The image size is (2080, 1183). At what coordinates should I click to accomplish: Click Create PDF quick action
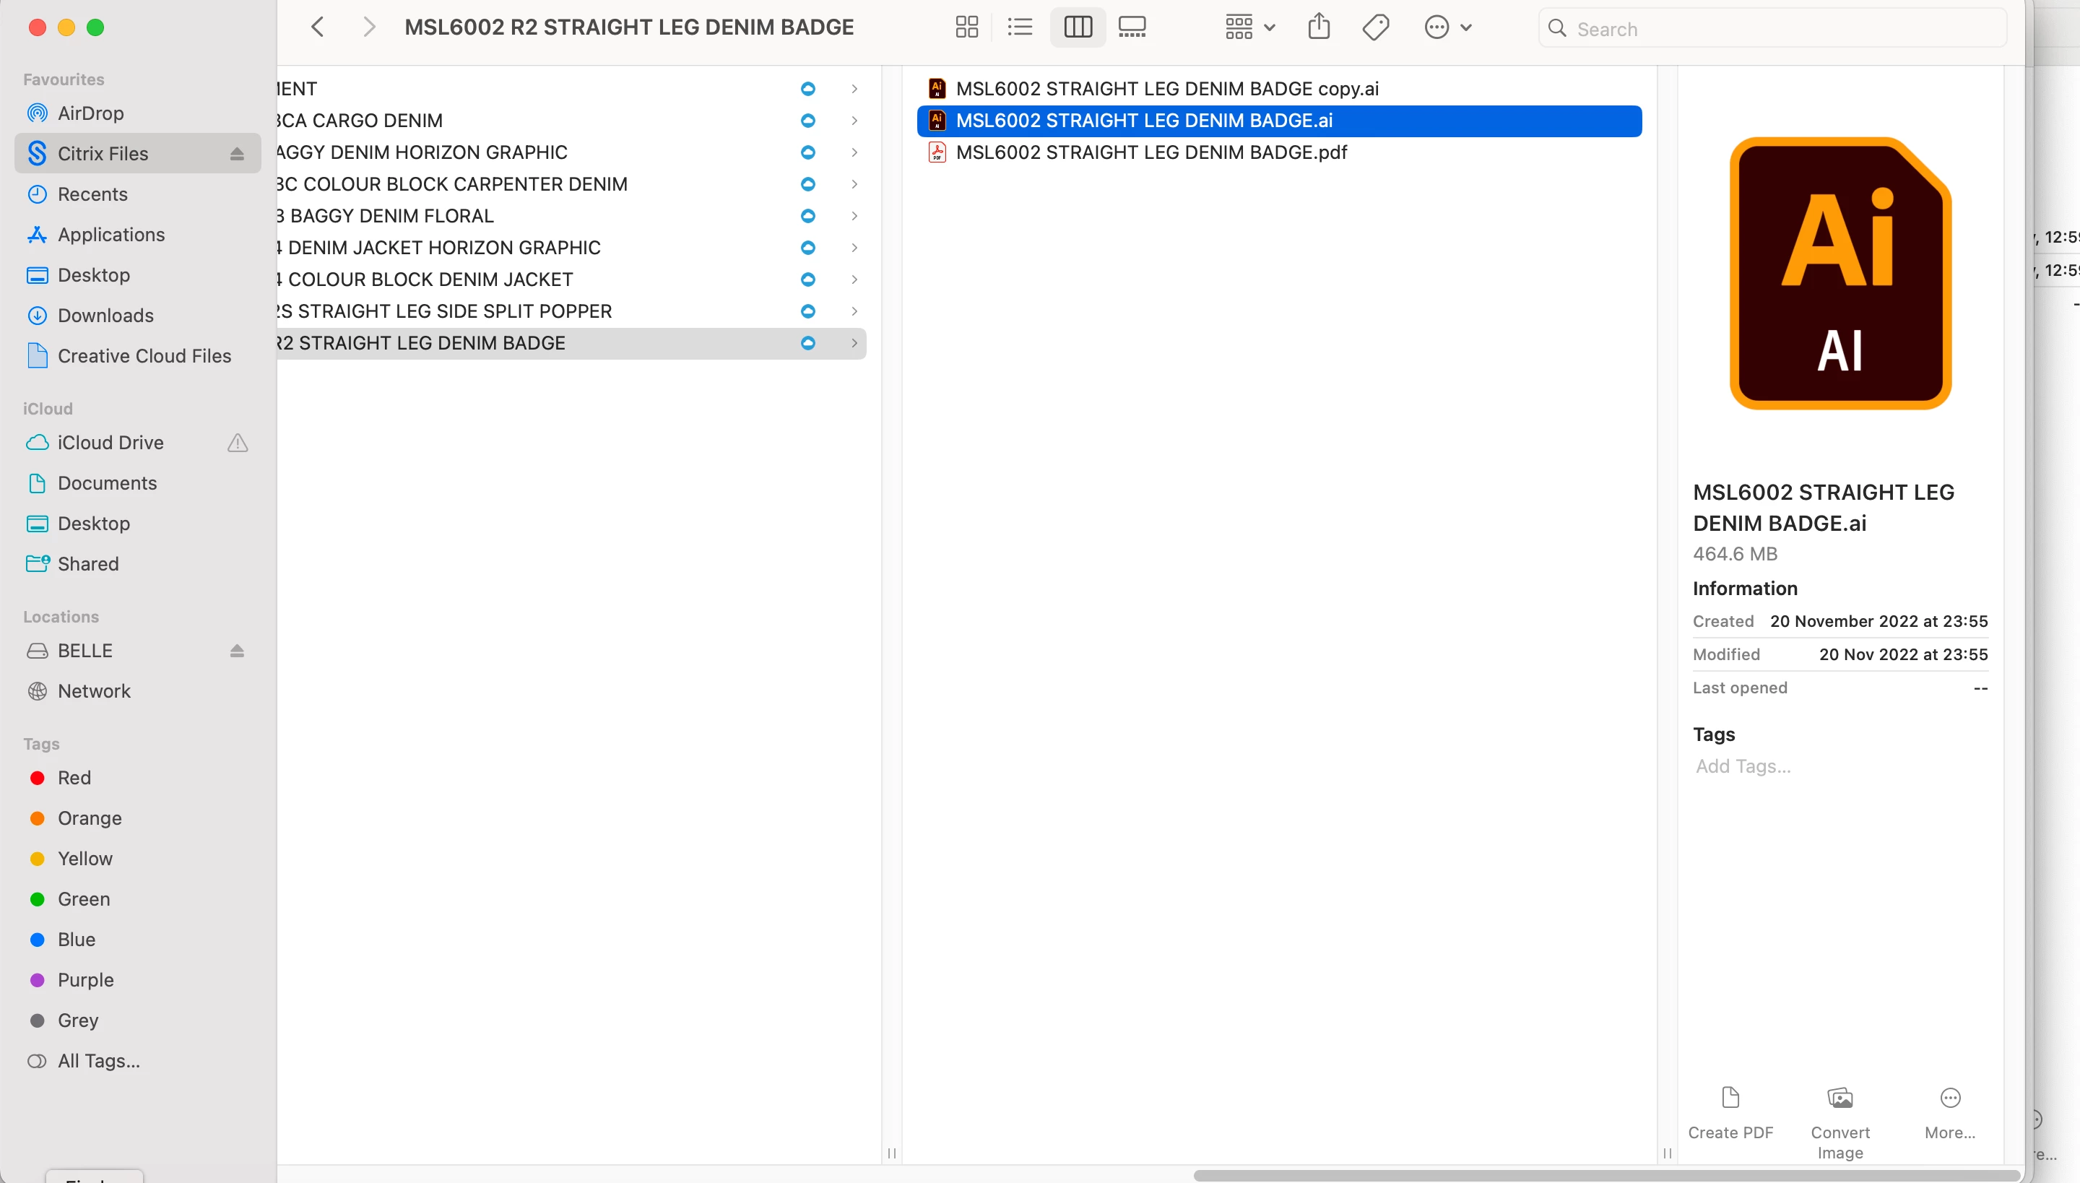[1730, 1111]
